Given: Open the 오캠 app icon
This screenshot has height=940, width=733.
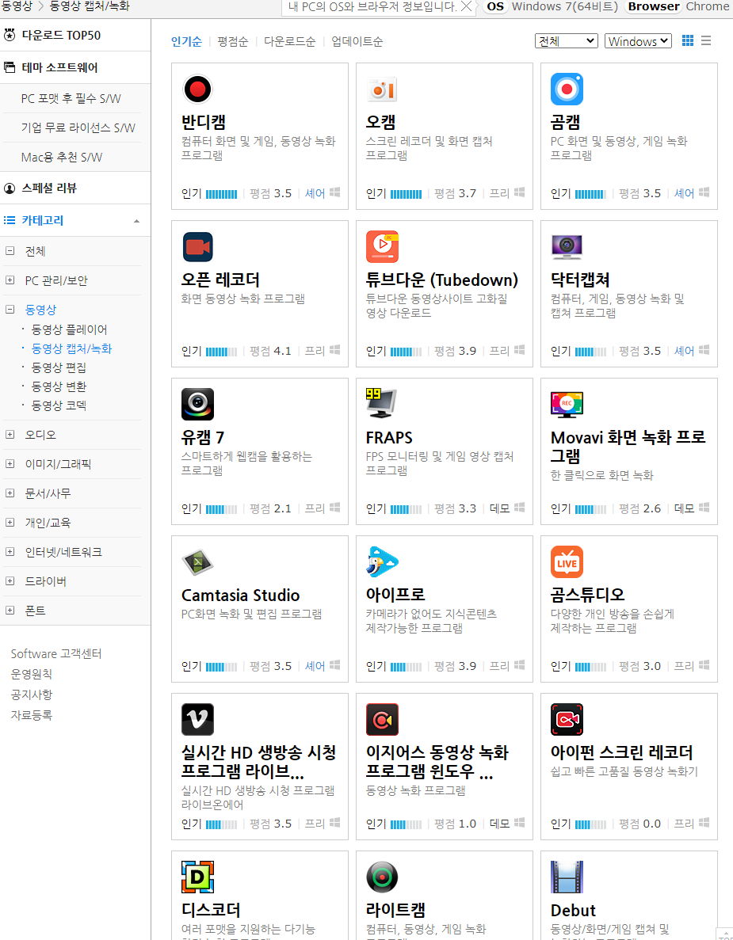Looking at the screenshot, I should click(x=382, y=89).
